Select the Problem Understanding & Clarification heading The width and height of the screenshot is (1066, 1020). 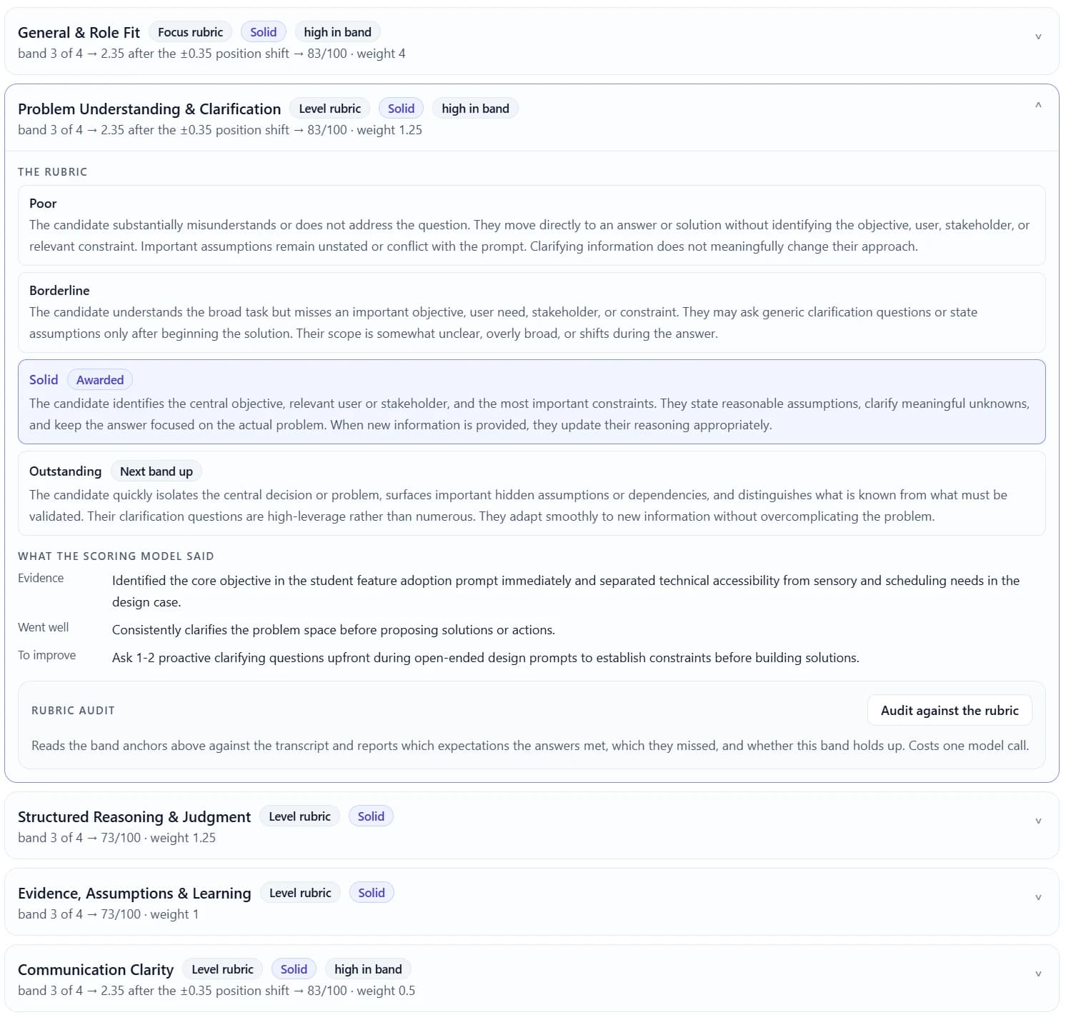tap(149, 109)
